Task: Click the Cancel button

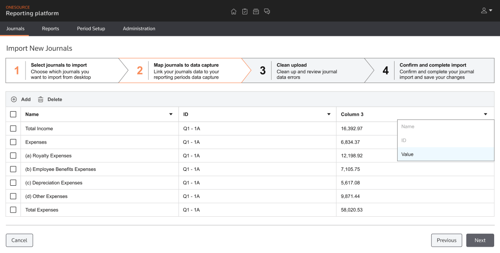Action: click(19, 240)
